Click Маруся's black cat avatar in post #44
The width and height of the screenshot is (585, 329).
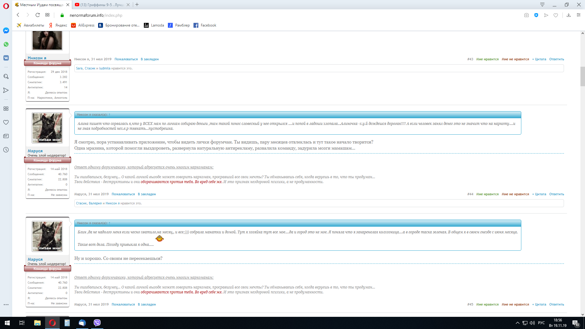coord(47,128)
